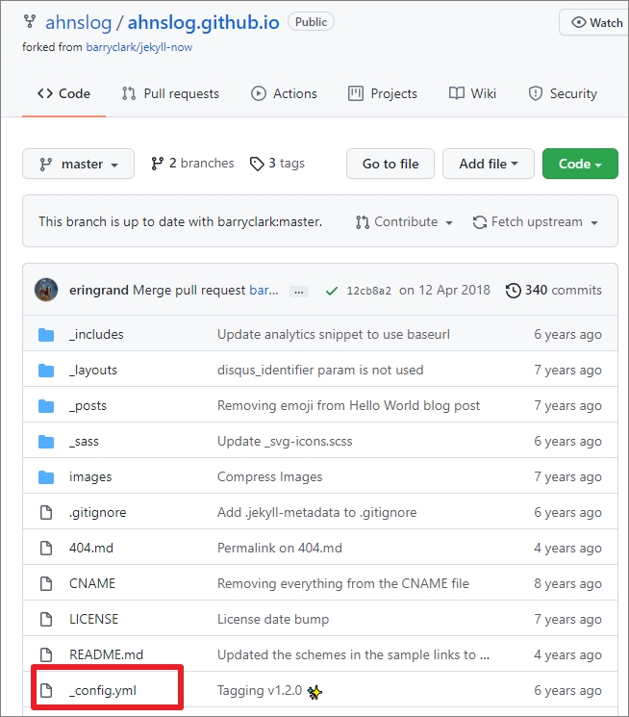Click the fork icon beside ahnslog repository name
Image resolution: width=629 pixels, height=717 pixels.
pyautogui.click(x=30, y=21)
